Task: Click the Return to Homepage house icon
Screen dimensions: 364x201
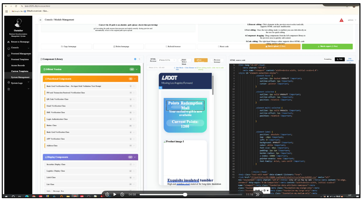Action: (x=9, y=42)
